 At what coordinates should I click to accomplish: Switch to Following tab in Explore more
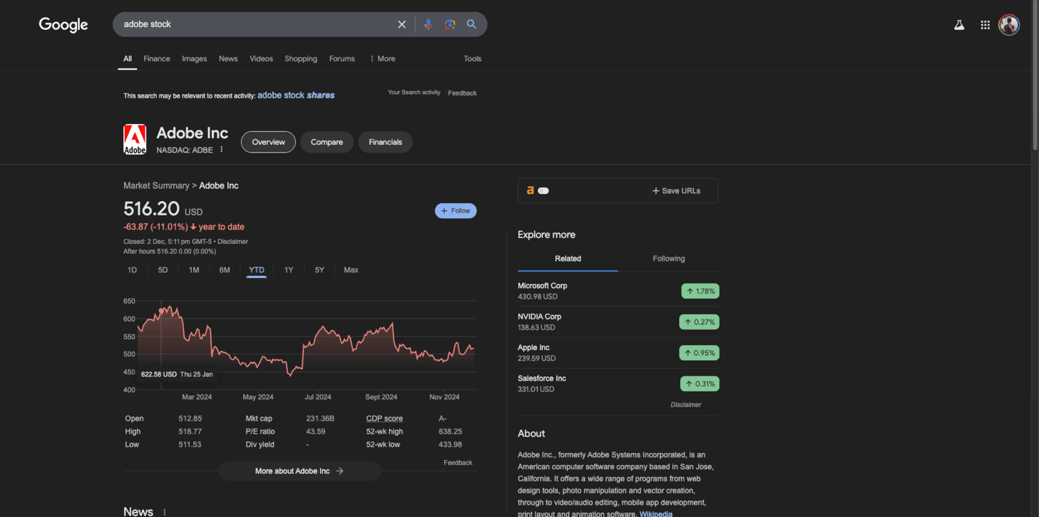click(x=668, y=258)
